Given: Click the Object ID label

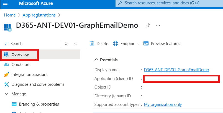Looking at the screenshot, I should tap(103, 87).
